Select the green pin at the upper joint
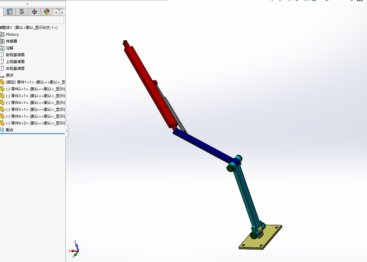The height and width of the screenshot is (262, 367). click(230, 168)
